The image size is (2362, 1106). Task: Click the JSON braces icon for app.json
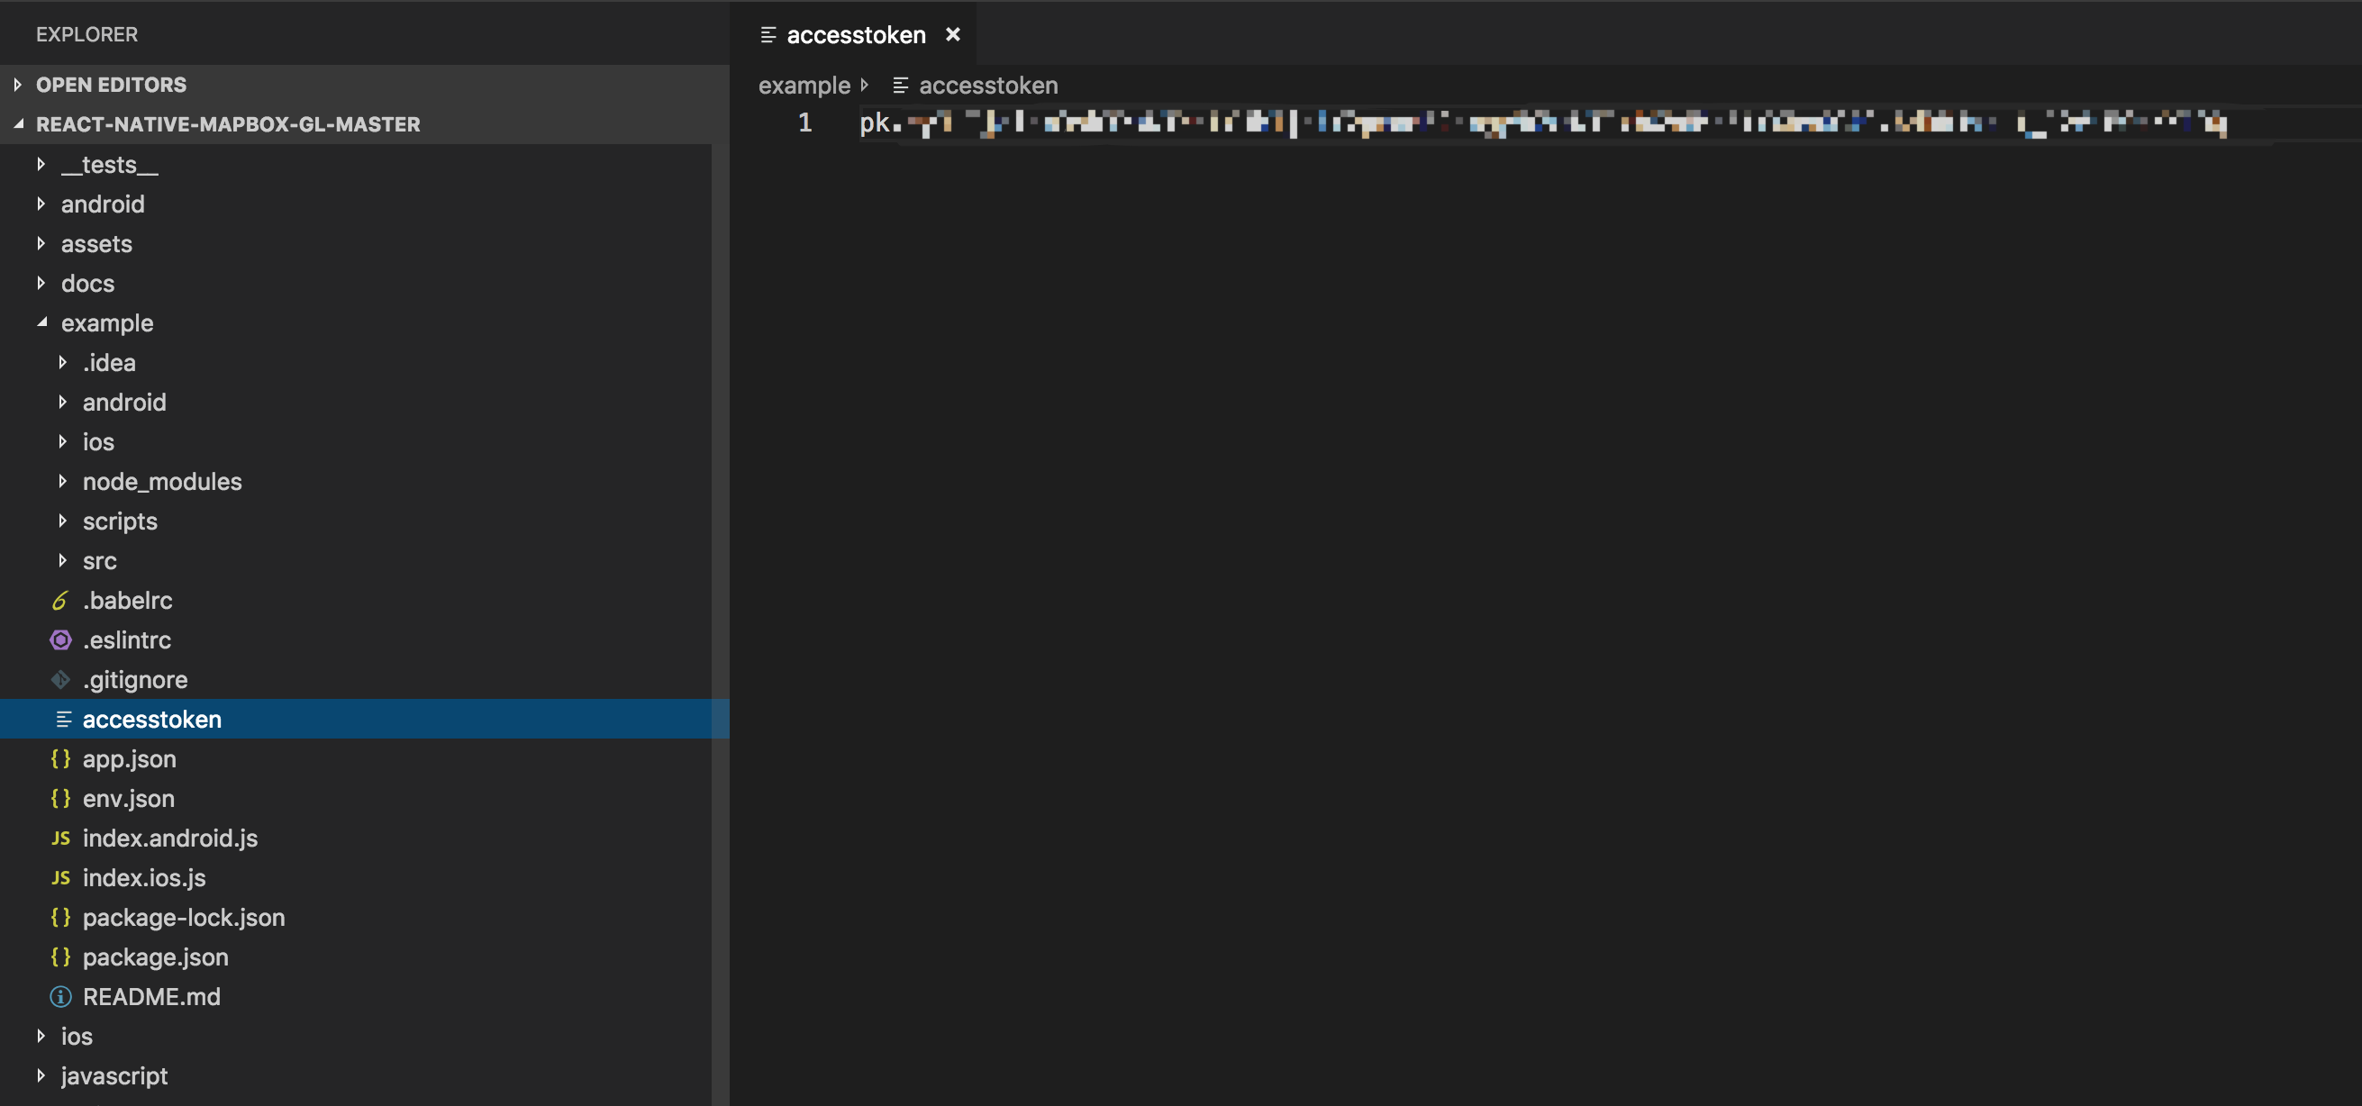tap(60, 759)
